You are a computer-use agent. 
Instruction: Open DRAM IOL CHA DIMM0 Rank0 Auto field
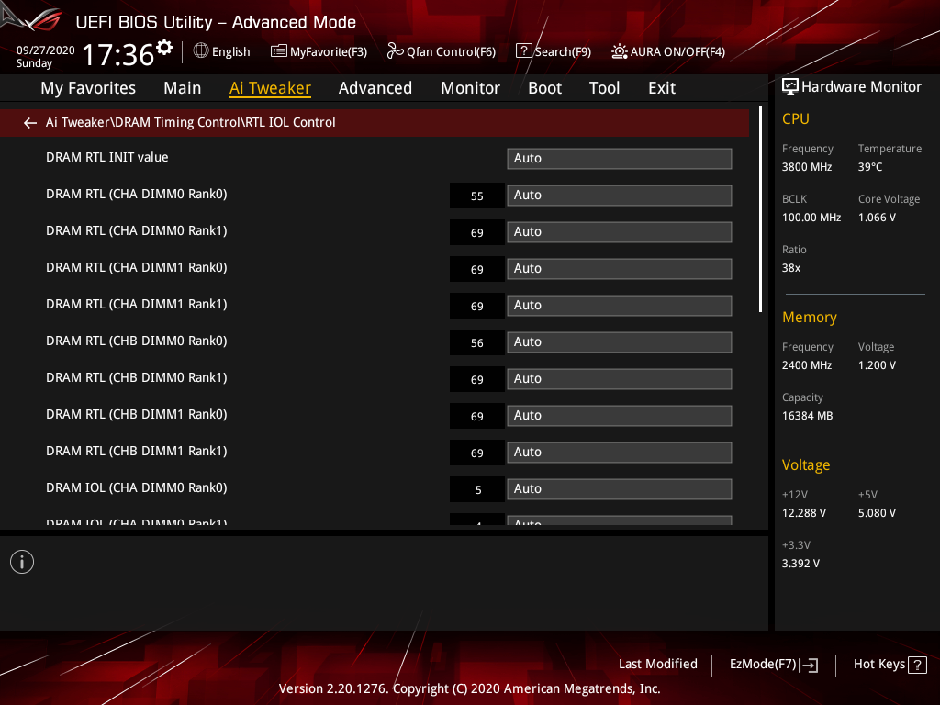(x=620, y=488)
